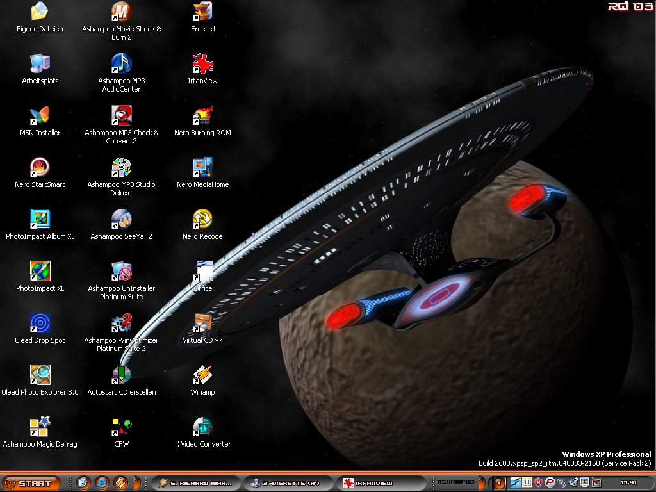Open Ashampoo MP3 AudioCenter icon
This screenshot has height=492, width=656.
tap(121, 65)
